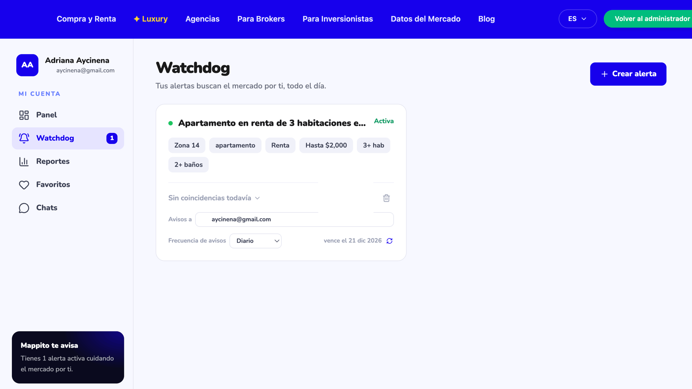Screen dimensions: 692x389
Task: Click the Avisos a email input field
Action: pos(294,219)
